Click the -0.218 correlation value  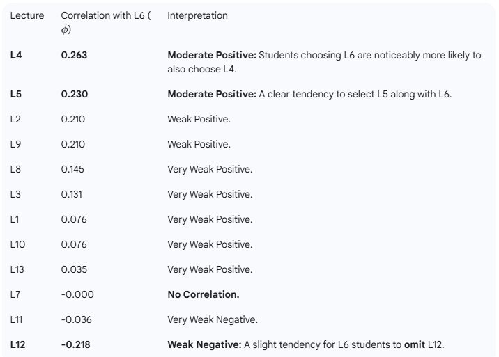(75, 344)
